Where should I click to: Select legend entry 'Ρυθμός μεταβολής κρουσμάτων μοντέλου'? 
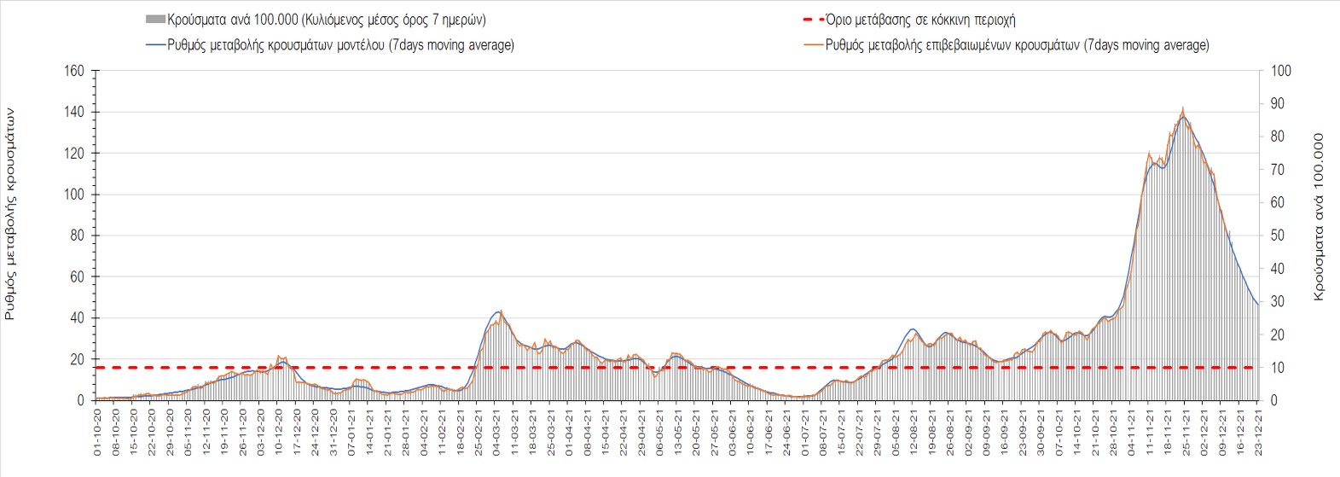[x=340, y=45]
